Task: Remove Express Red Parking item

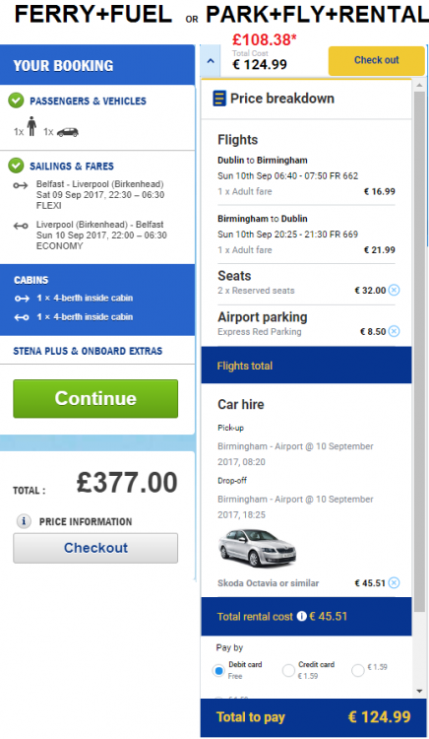Action: tap(395, 331)
